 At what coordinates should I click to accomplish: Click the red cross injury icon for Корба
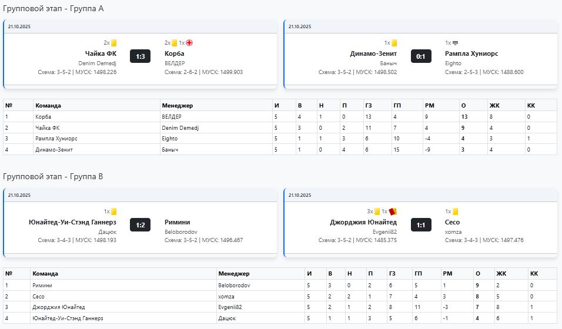pos(189,43)
